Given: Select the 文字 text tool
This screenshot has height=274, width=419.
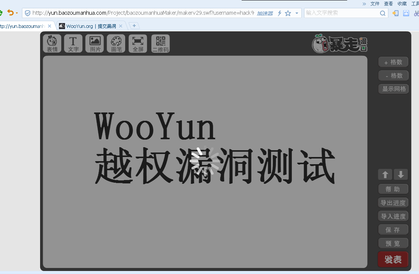Looking at the screenshot, I should 73,43.
